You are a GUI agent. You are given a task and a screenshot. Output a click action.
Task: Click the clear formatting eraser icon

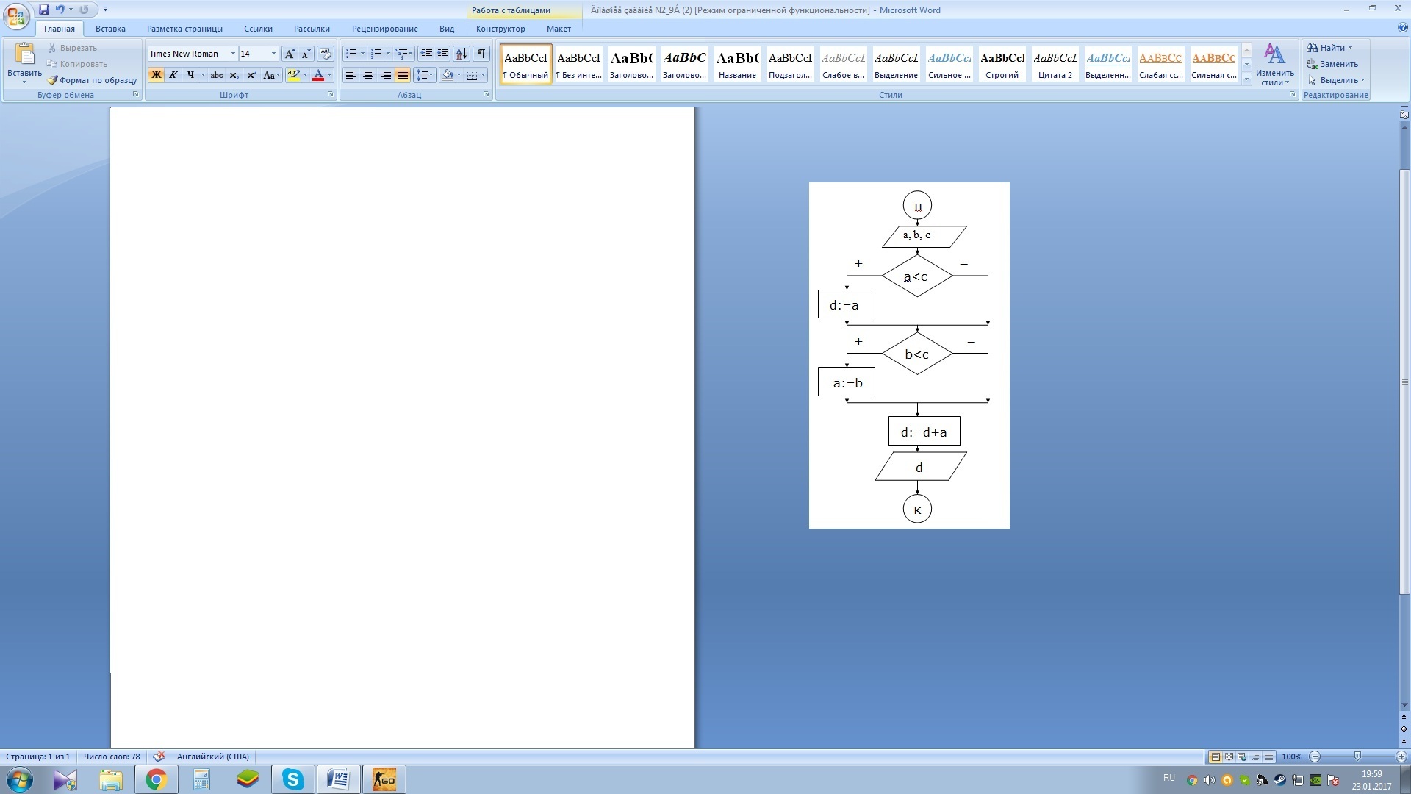[x=326, y=54]
